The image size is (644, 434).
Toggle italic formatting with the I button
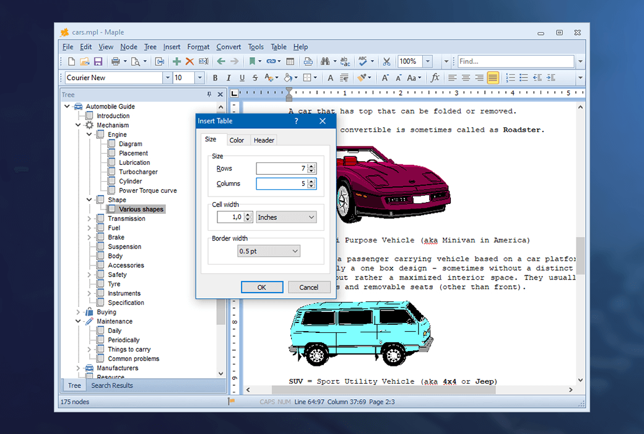[228, 77]
